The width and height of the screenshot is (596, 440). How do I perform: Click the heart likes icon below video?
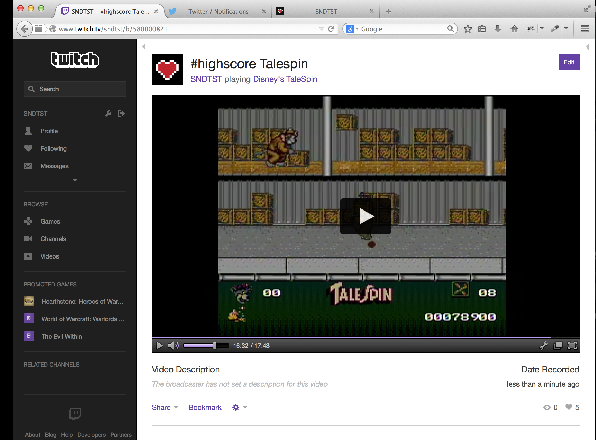[569, 407]
